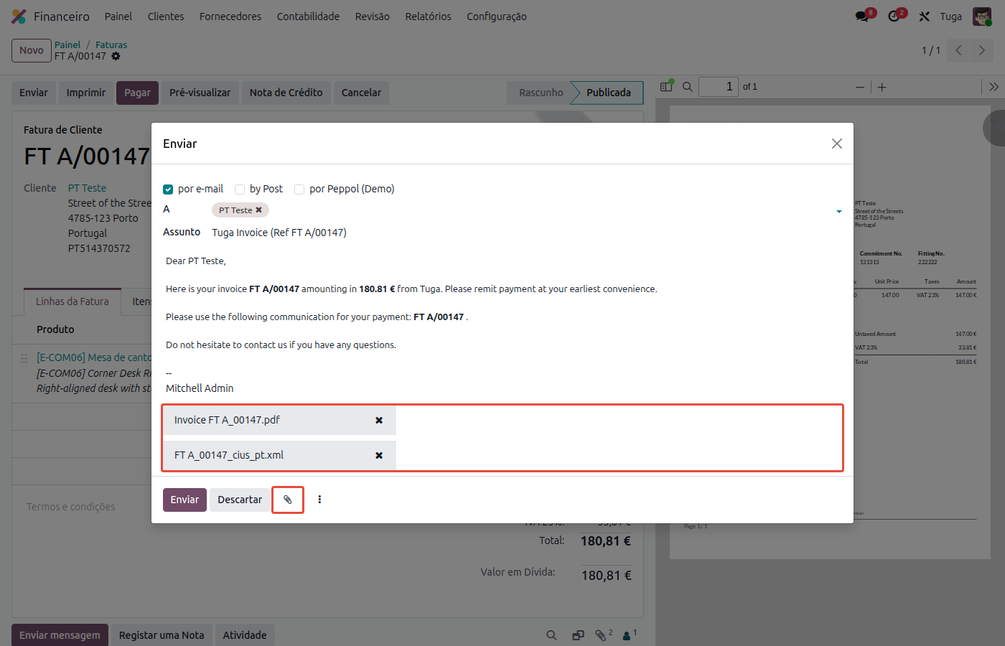Click the Nota de Crédito button
Screen dimensions: 1005x646
click(x=286, y=93)
